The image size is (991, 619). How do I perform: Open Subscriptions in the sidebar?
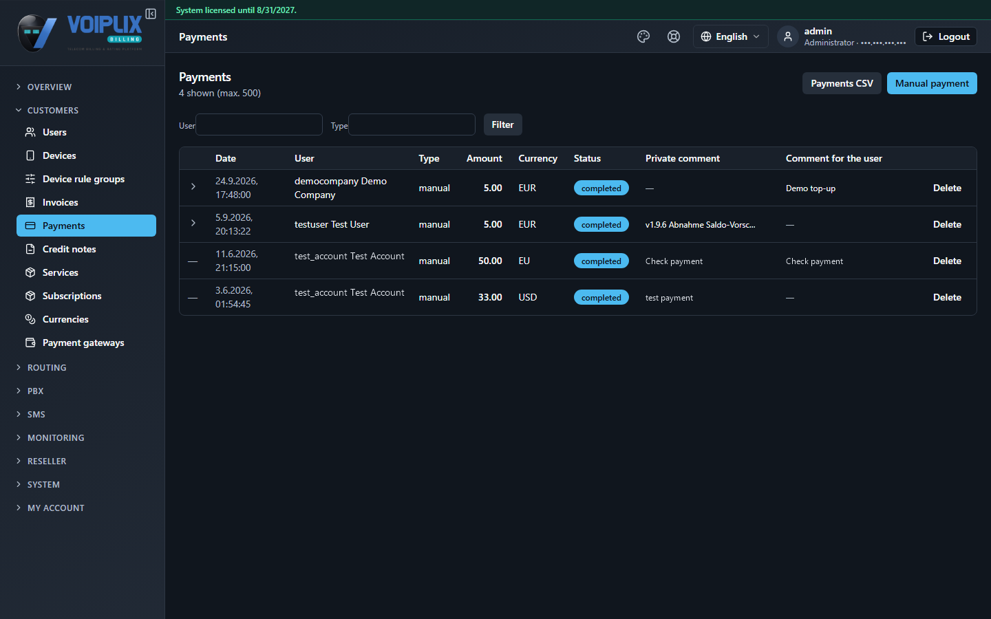pos(86,296)
